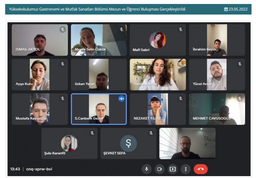Click the muted mic icon on Mafi Sabri tile

coord(181,29)
